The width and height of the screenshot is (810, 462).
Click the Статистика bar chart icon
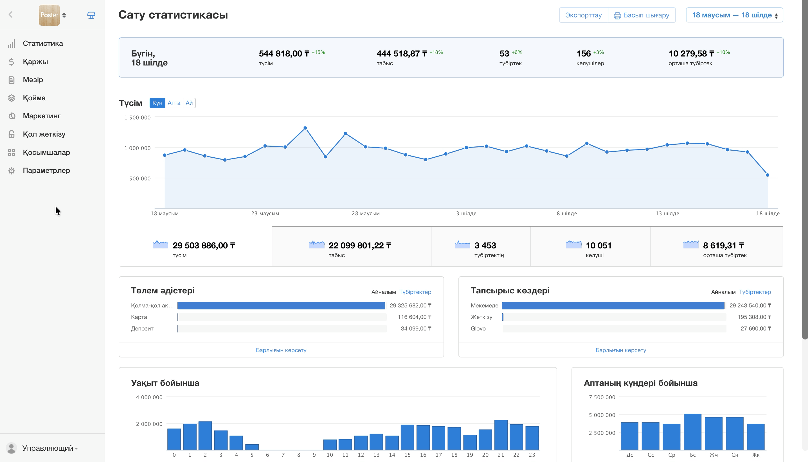12,44
